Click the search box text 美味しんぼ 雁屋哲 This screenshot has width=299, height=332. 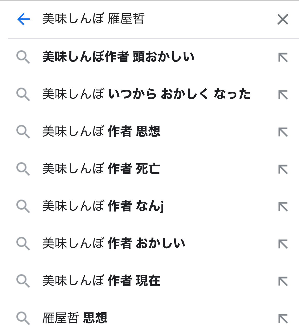coord(94,19)
